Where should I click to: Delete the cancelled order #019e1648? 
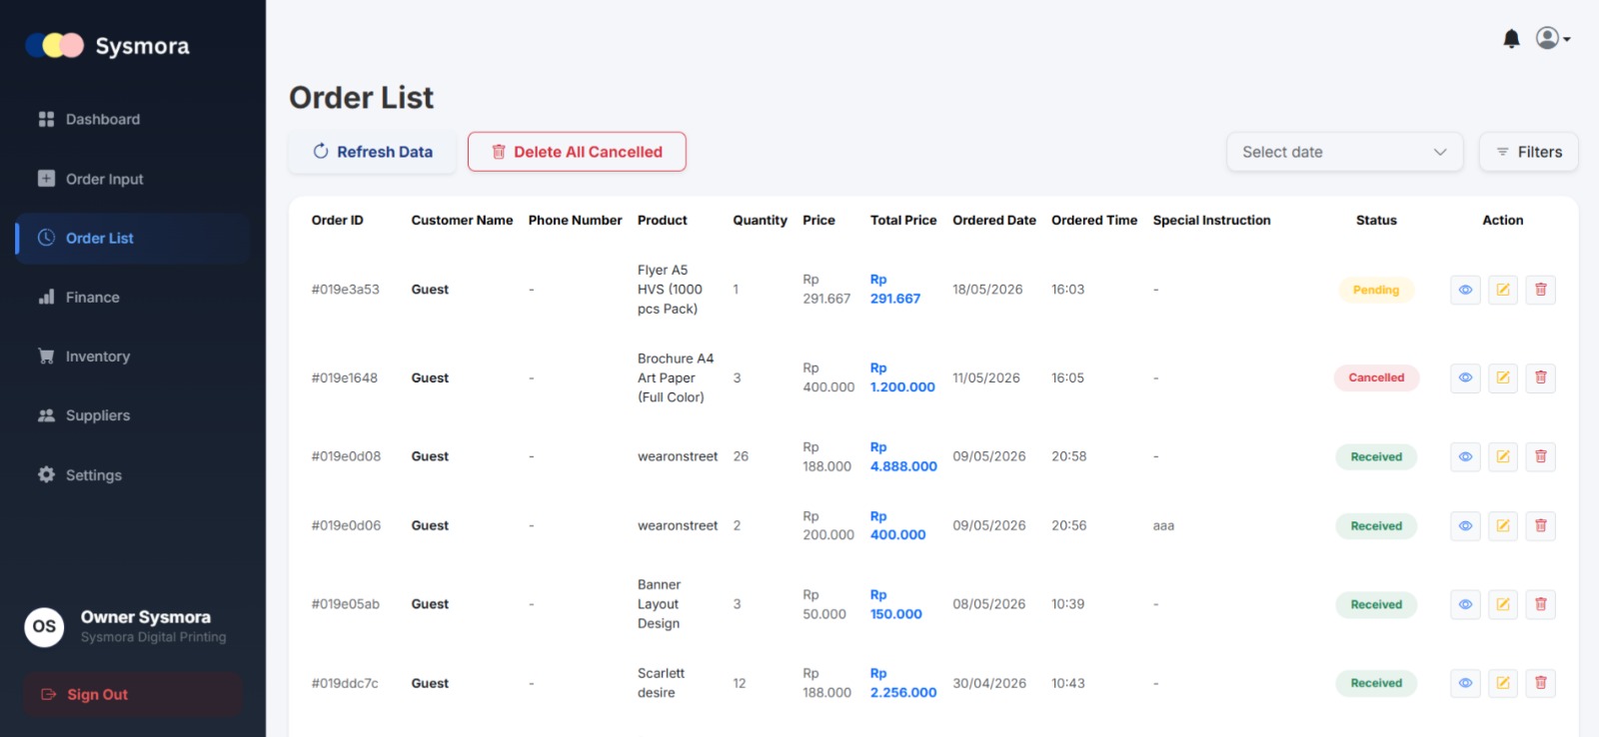pos(1541,377)
